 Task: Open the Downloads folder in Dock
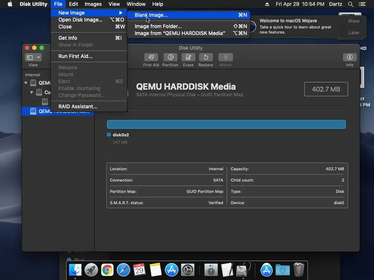click(283, 270)
